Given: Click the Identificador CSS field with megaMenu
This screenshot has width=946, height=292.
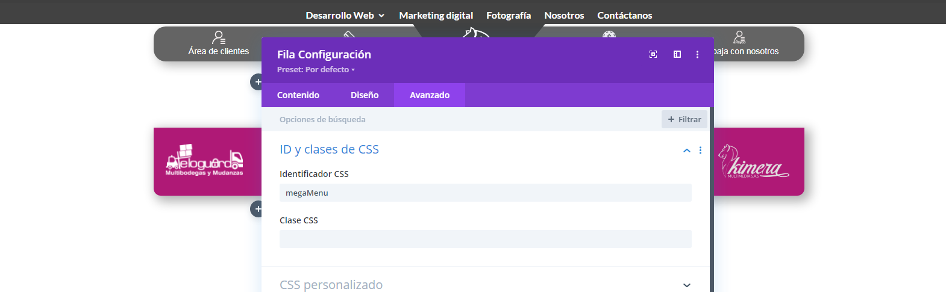Looking at the screenshot, I should (486, 193).
